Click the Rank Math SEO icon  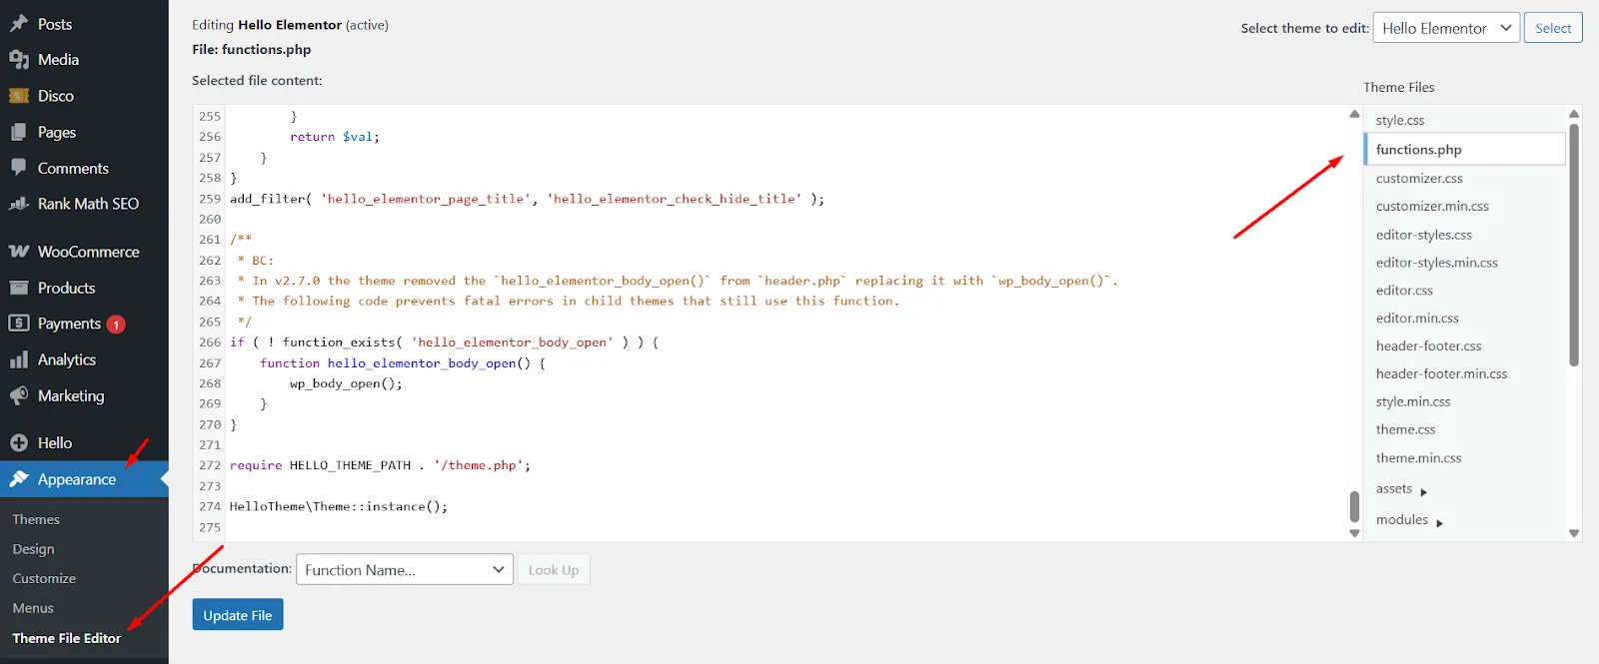coord(19,204)
